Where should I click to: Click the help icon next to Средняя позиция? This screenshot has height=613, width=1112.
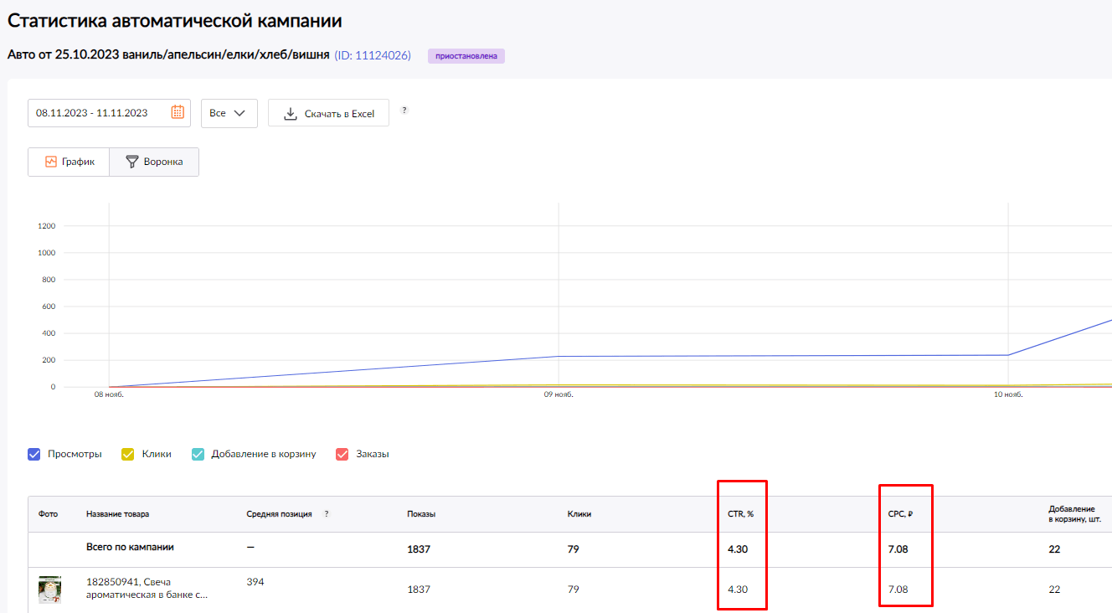click(x=327, y=514)
